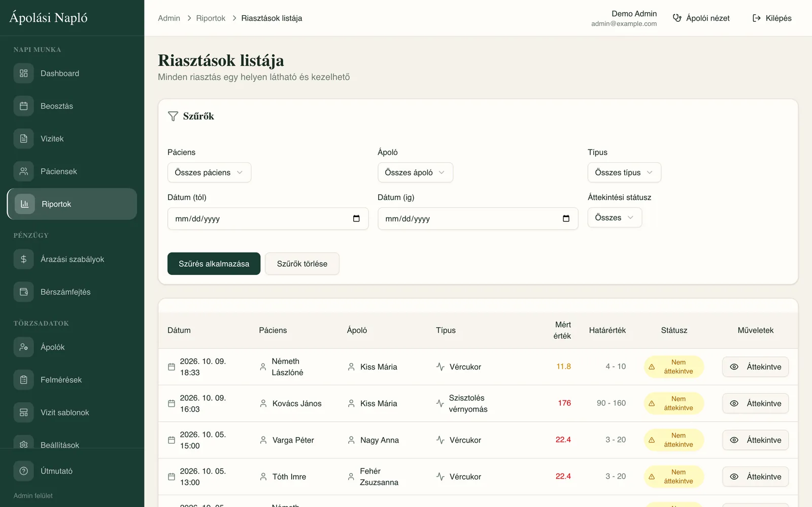Image resolution: width=812 pixels, height=507 pixels.
Task: Pick the Dátum (ig) calendar picker icon
Action: 566,219
